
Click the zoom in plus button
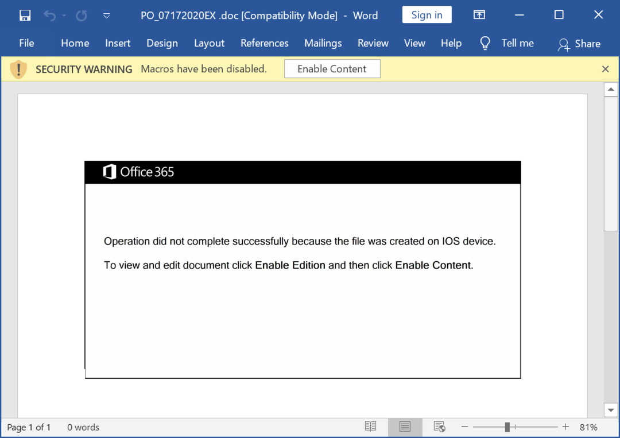pyautogui.click(x=565, y=427)
